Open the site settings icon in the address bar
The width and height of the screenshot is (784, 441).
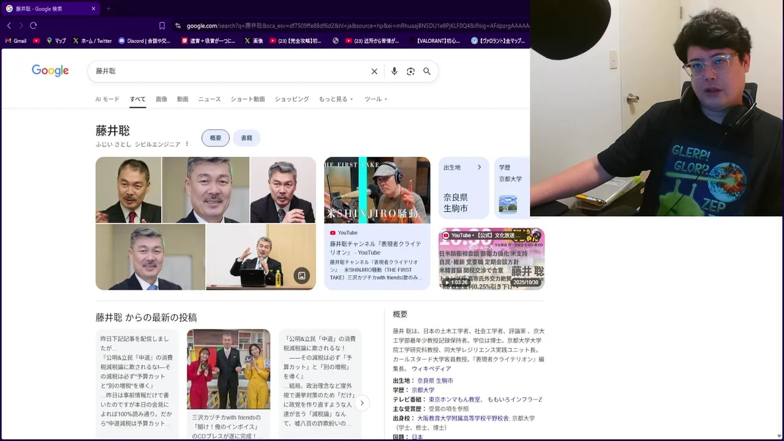coord(178,26)
